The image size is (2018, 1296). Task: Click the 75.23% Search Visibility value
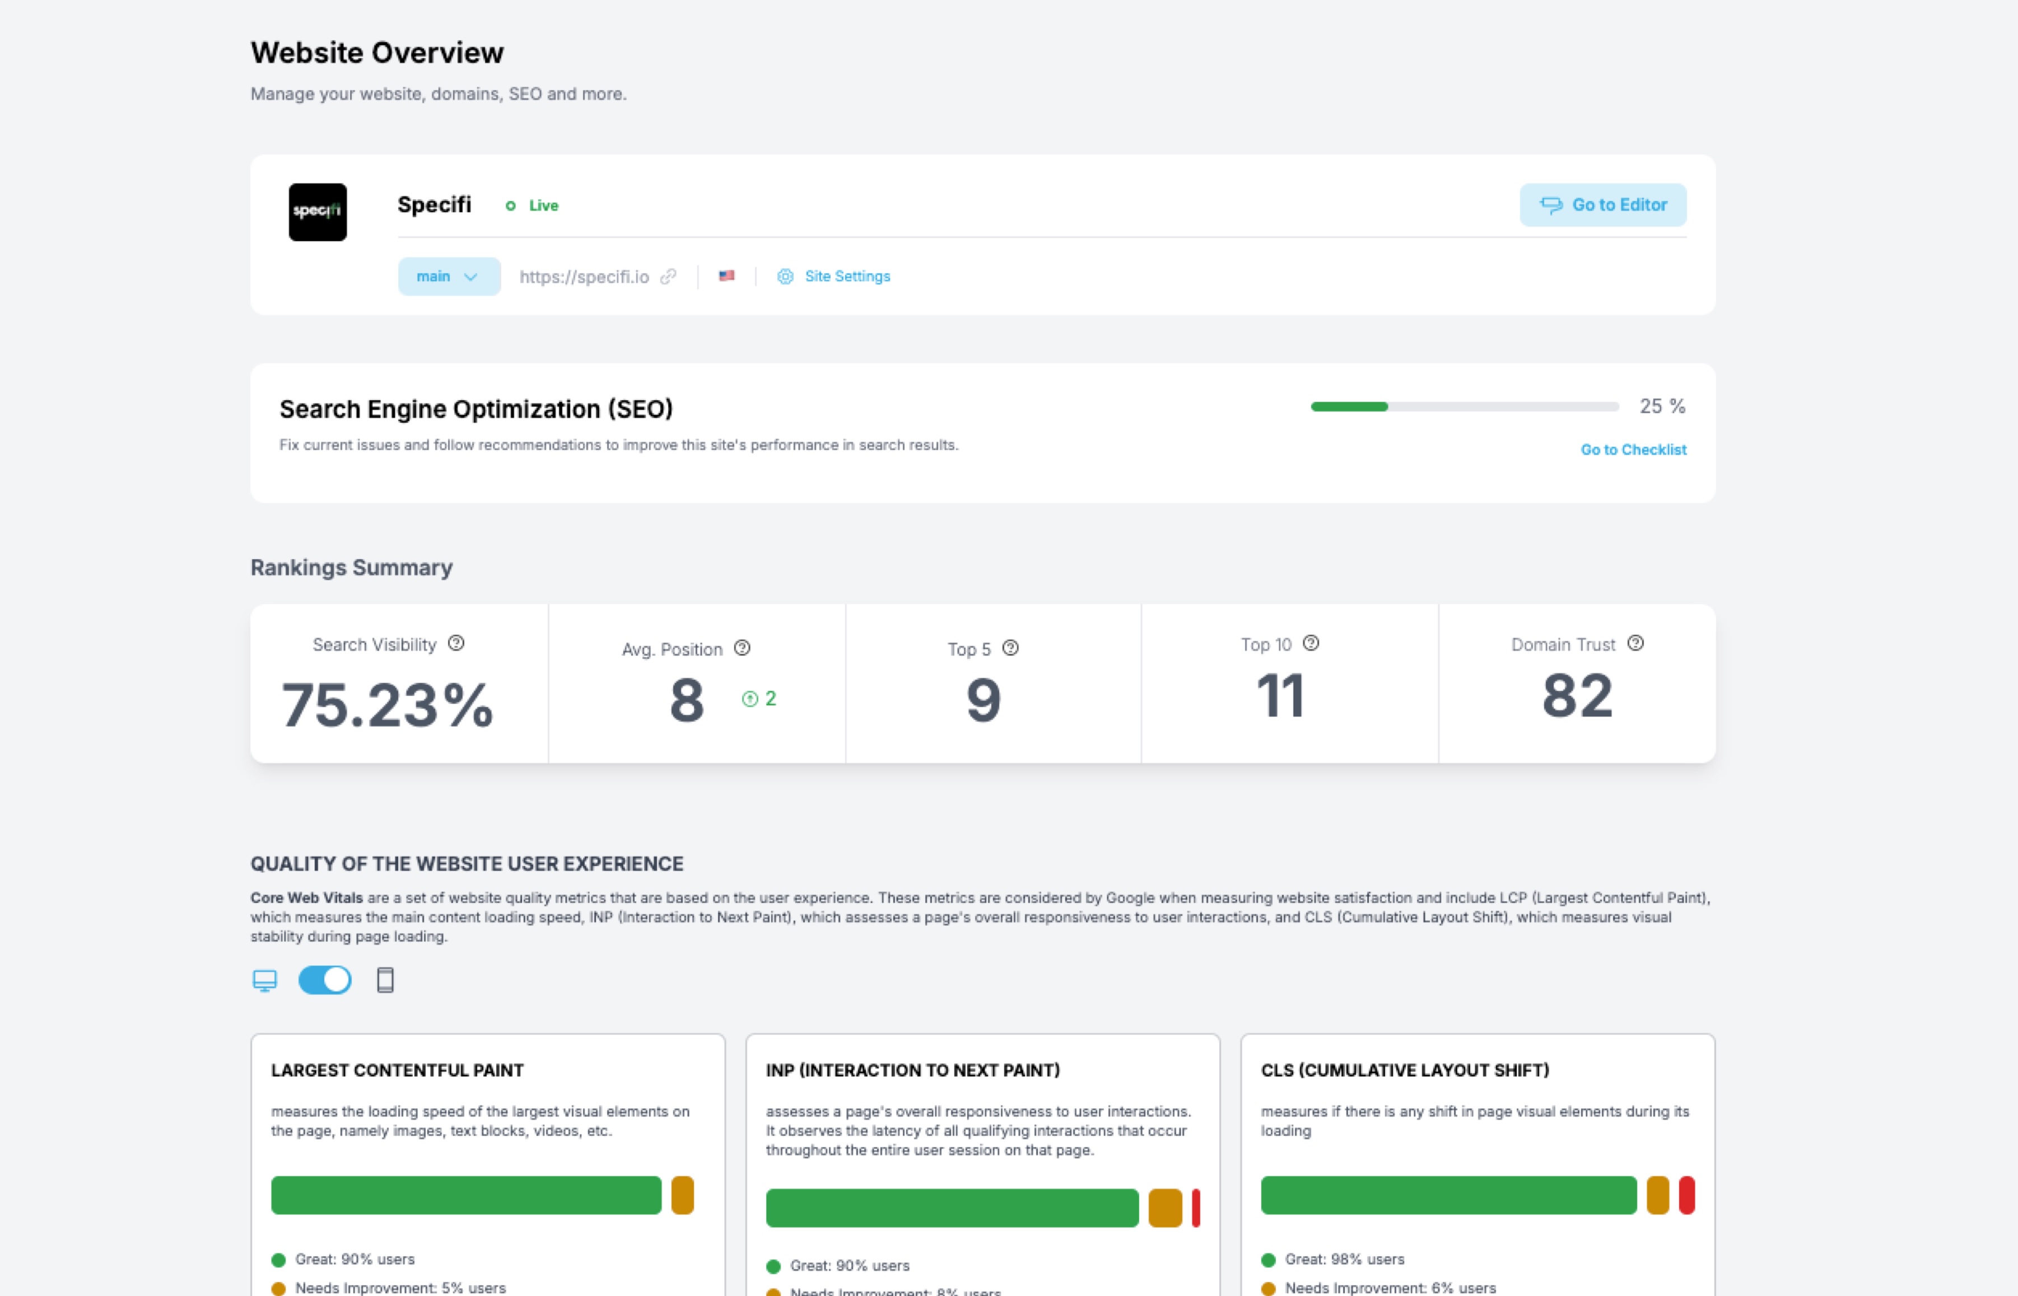[x=387, y=705]
